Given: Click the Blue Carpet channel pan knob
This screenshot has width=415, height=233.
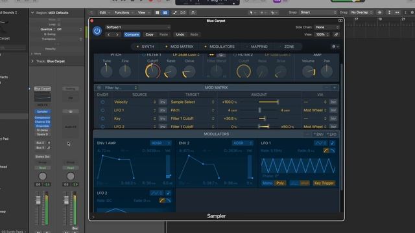Looking at the screenshot, I should click(42, 176).
